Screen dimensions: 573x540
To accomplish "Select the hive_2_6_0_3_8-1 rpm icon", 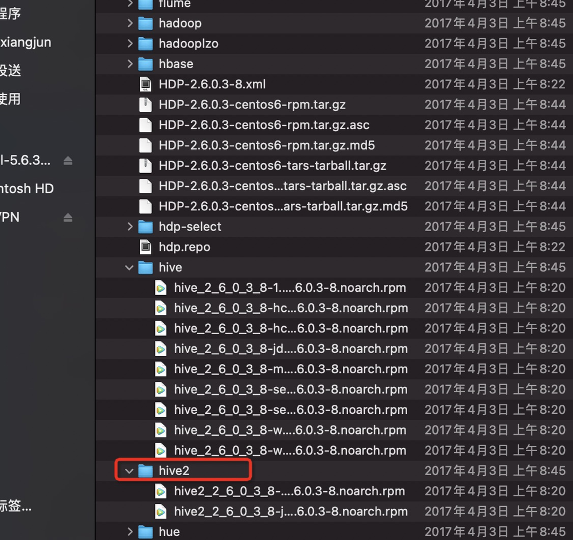I will pos(161,288).
